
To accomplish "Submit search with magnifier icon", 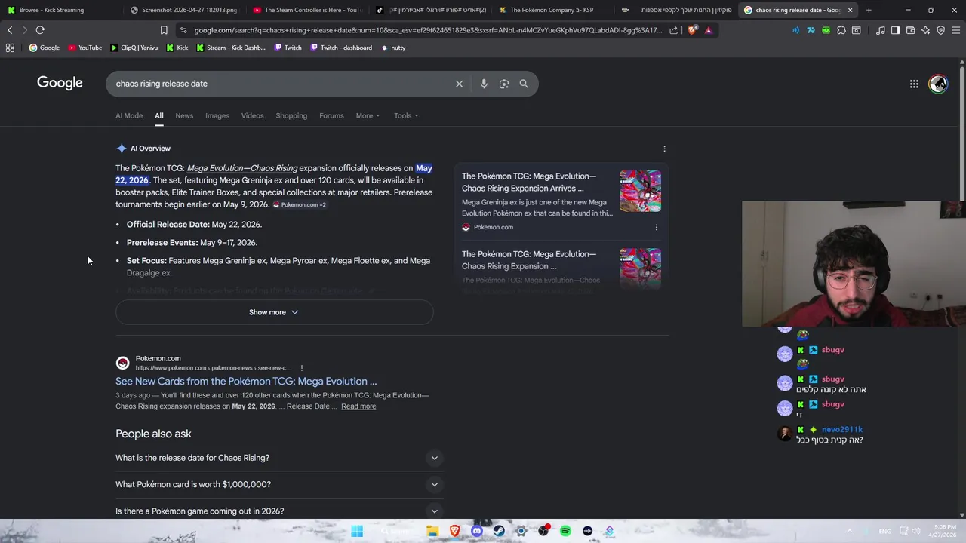I will (524, 84).
